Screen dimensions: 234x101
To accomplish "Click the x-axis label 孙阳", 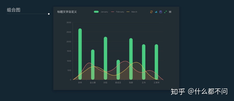I will click(105, 83).
